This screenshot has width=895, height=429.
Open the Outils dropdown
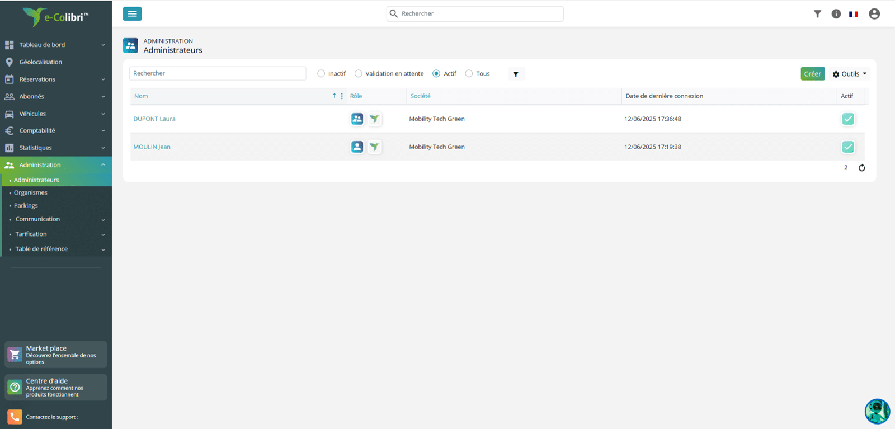pos(850,74)
